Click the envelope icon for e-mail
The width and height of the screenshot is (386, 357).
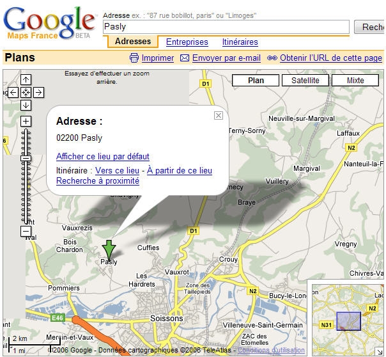pos(185,58)
